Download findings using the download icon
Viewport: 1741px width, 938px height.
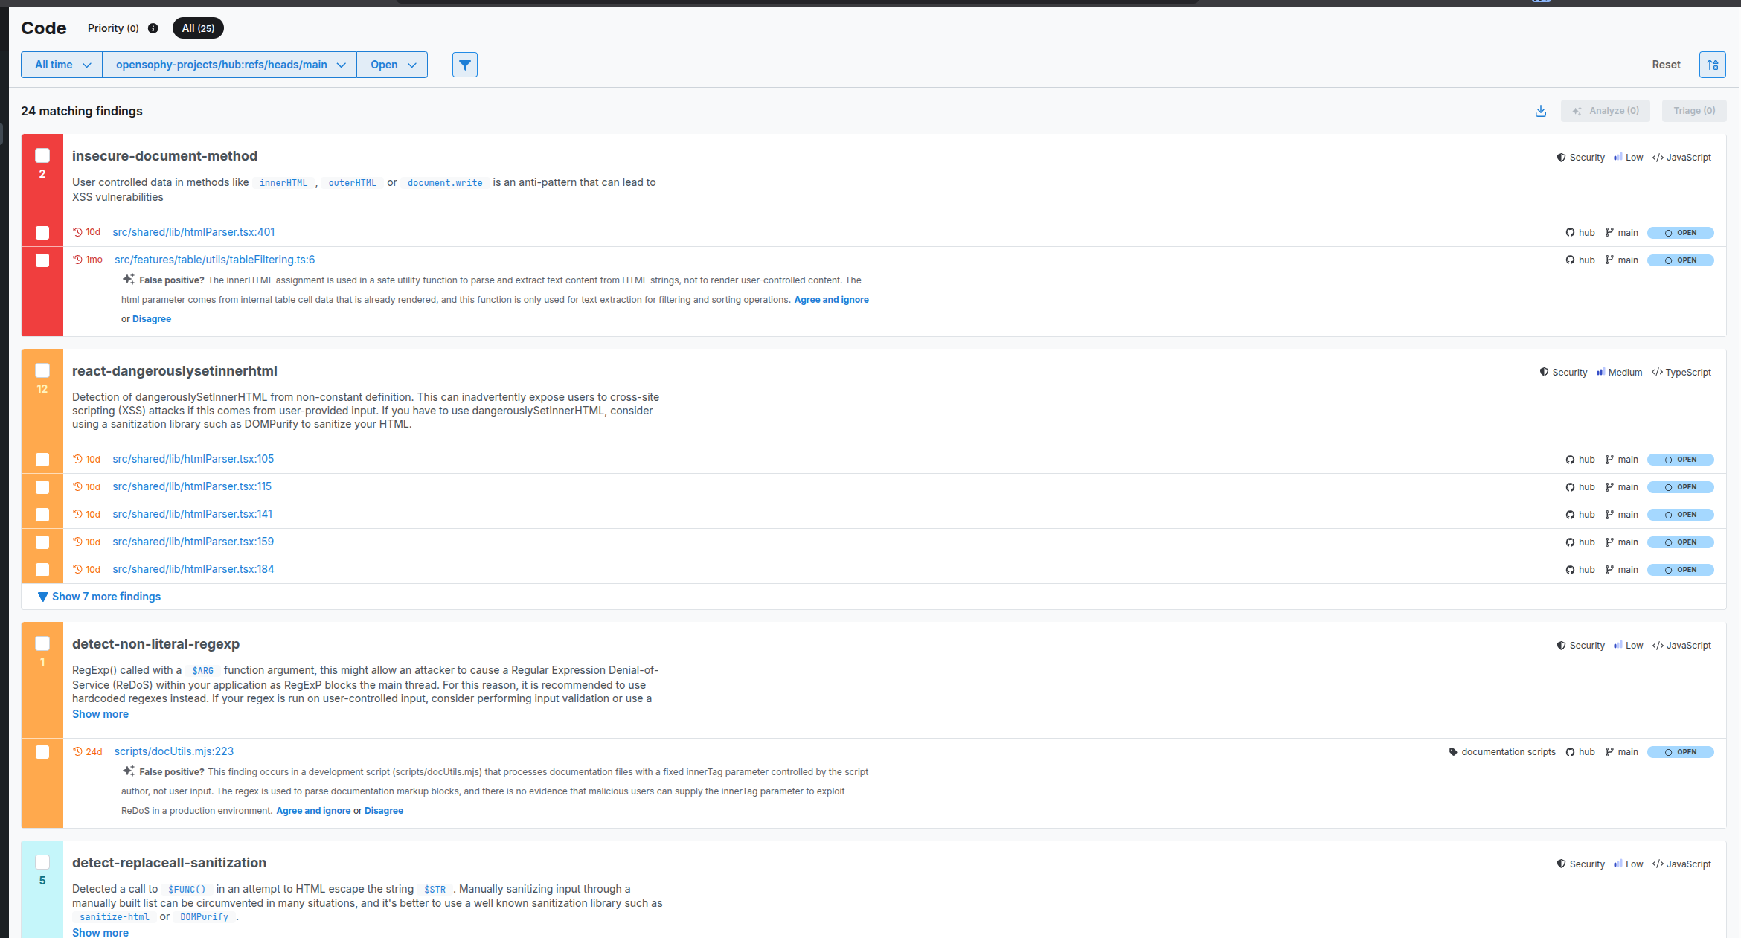pos(1540,111)
